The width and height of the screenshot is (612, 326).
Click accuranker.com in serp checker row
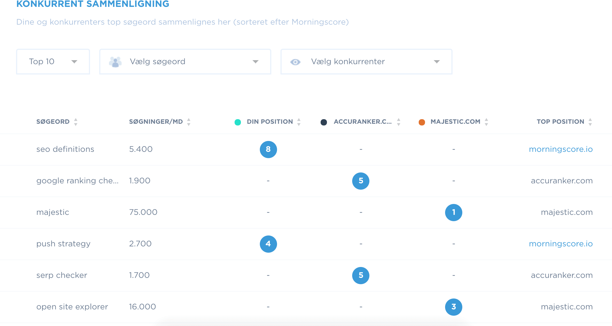point(562,275)
